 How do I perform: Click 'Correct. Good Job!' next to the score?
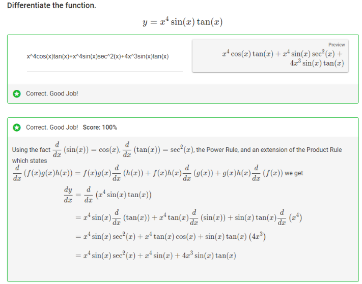pos(52,127)
